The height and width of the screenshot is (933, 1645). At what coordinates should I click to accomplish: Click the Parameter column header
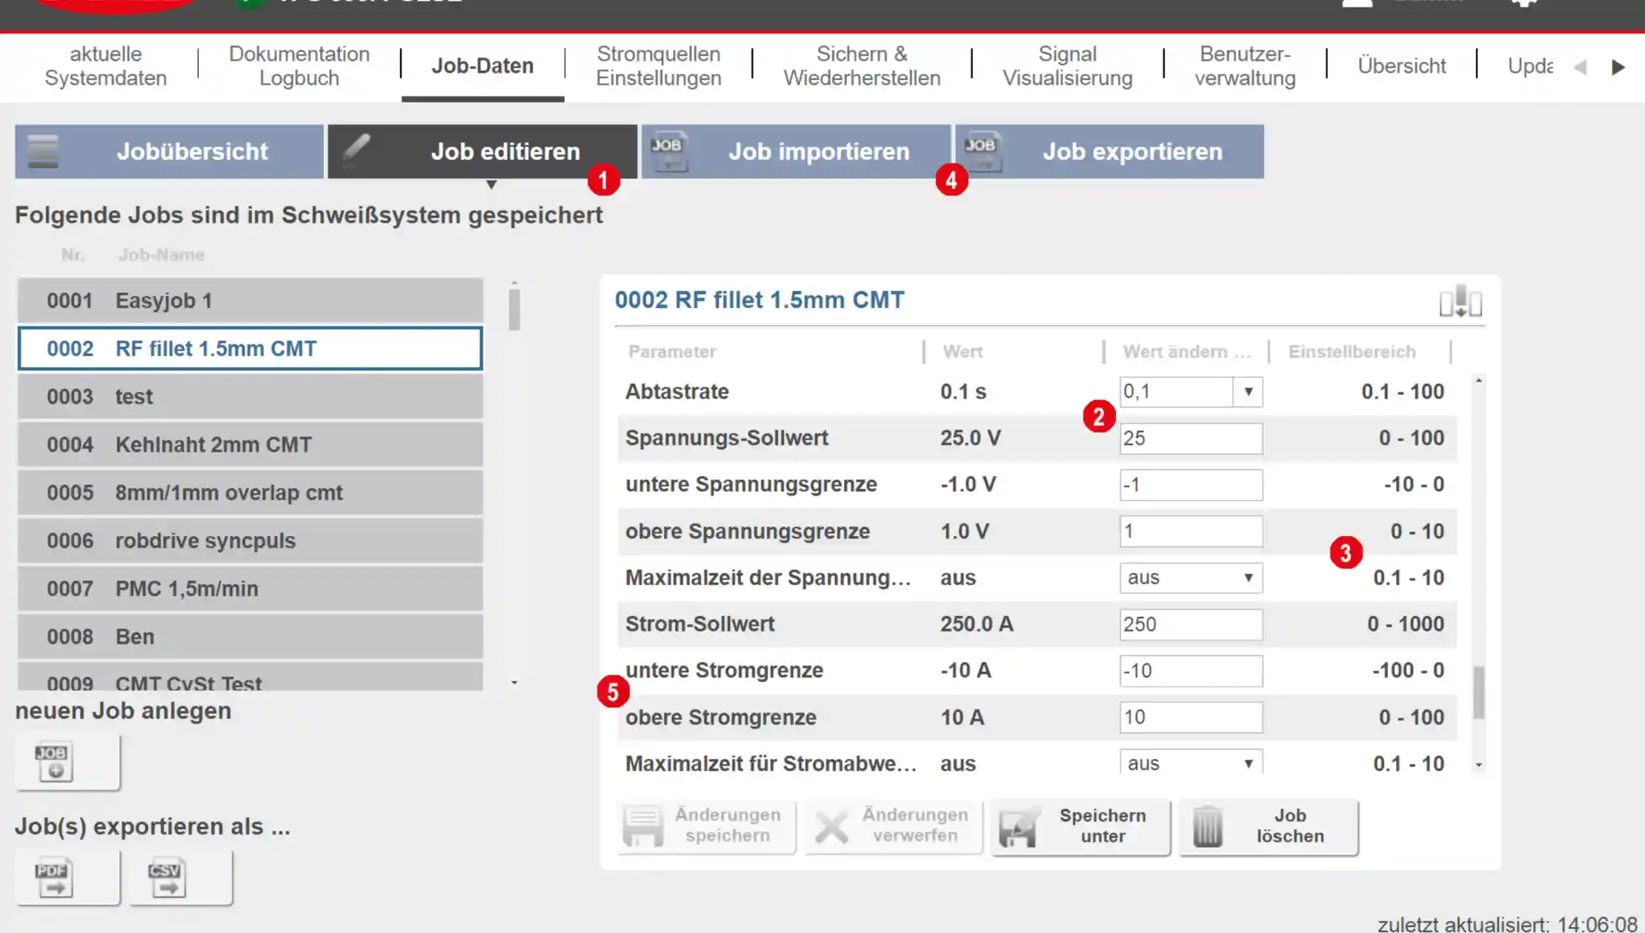(x=672, y=352)
